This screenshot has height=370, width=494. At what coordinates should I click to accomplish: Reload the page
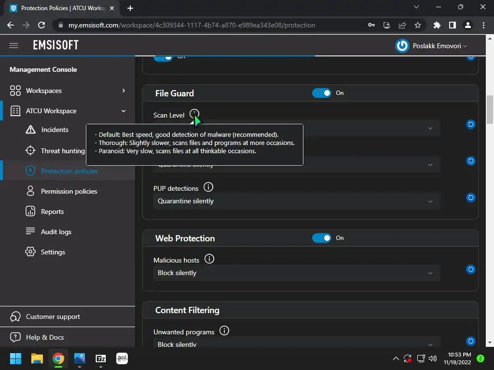(x=41, y=25)
